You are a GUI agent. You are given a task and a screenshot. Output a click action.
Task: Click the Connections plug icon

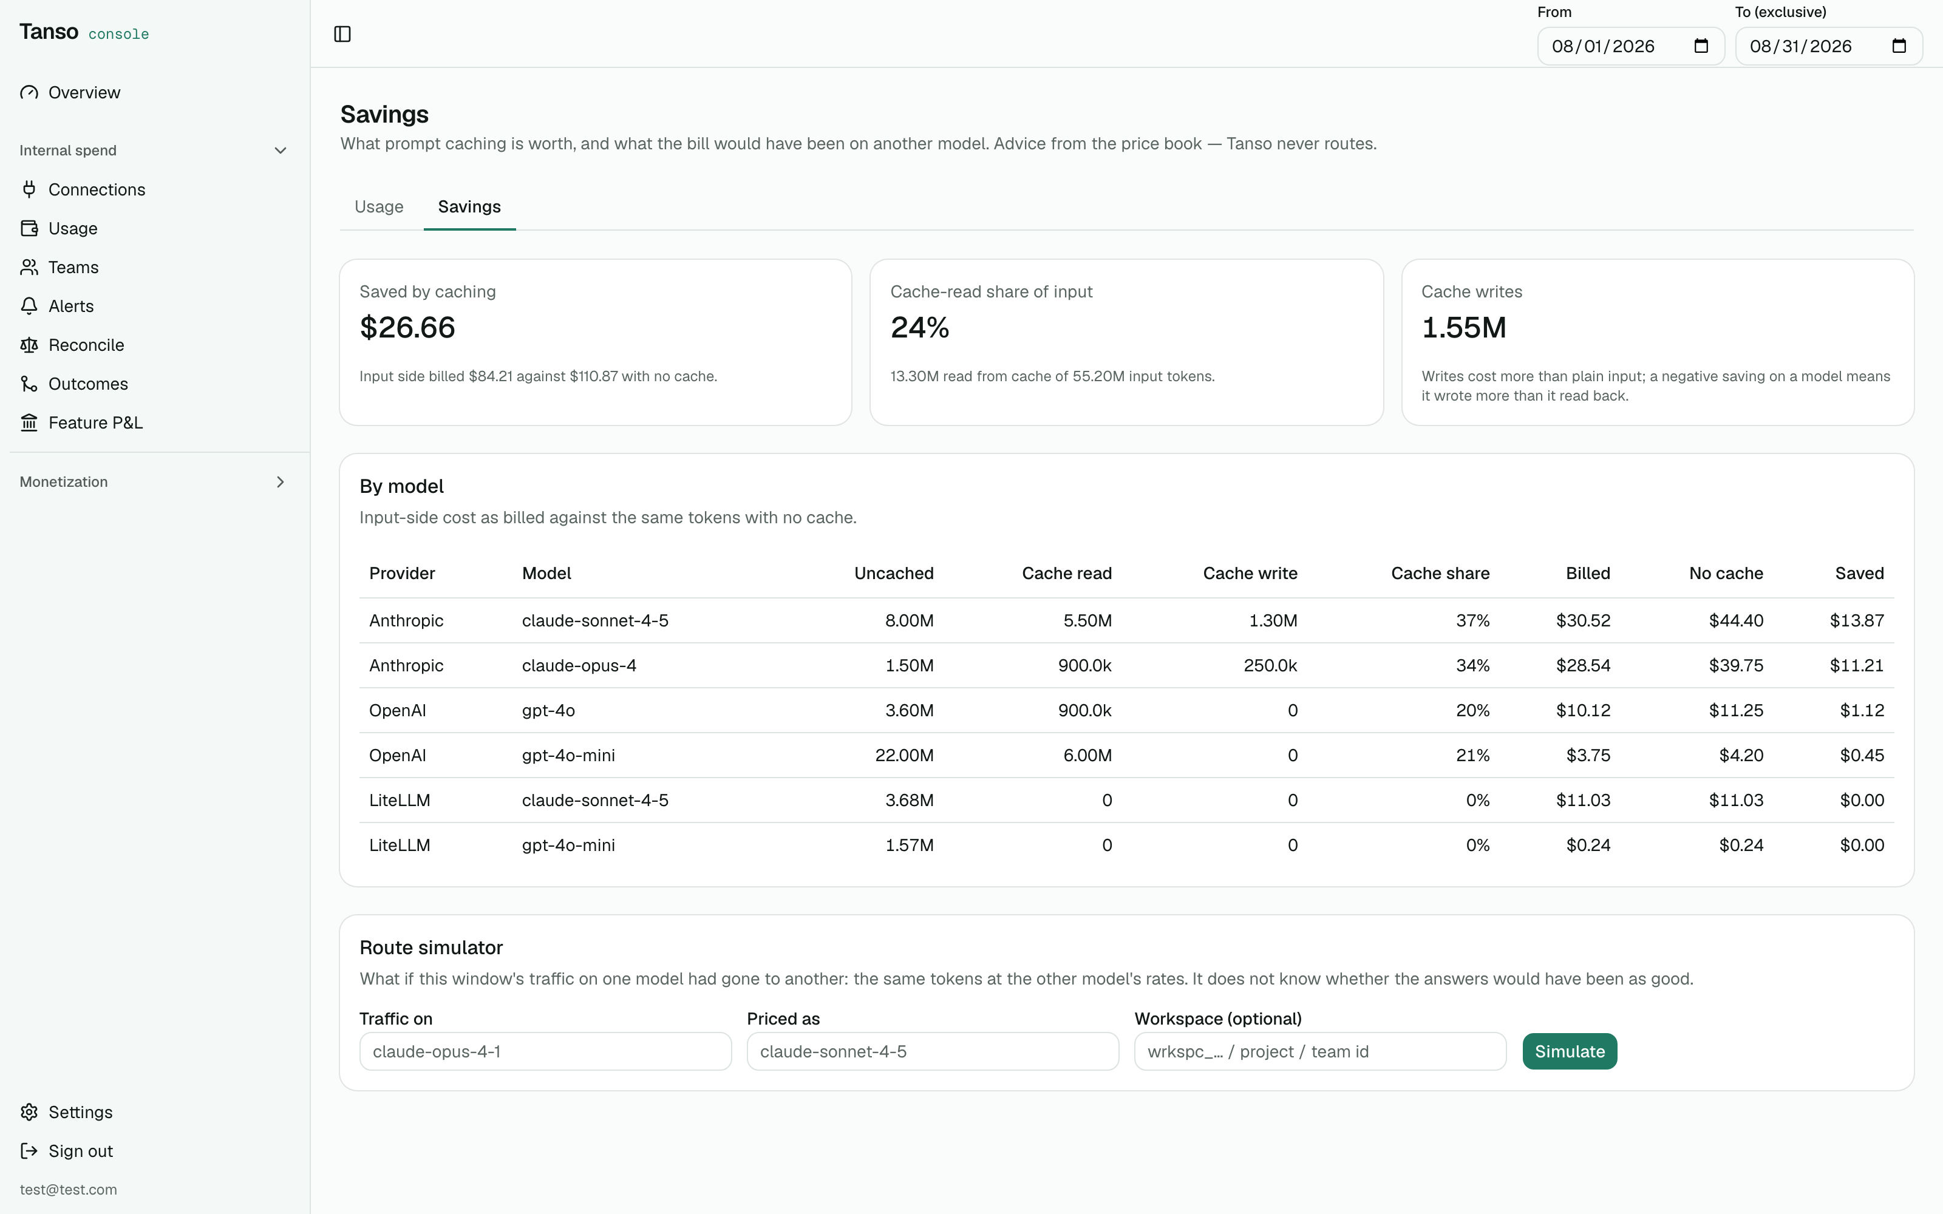30,189
